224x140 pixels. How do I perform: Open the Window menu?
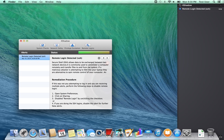tap(49, 2)
